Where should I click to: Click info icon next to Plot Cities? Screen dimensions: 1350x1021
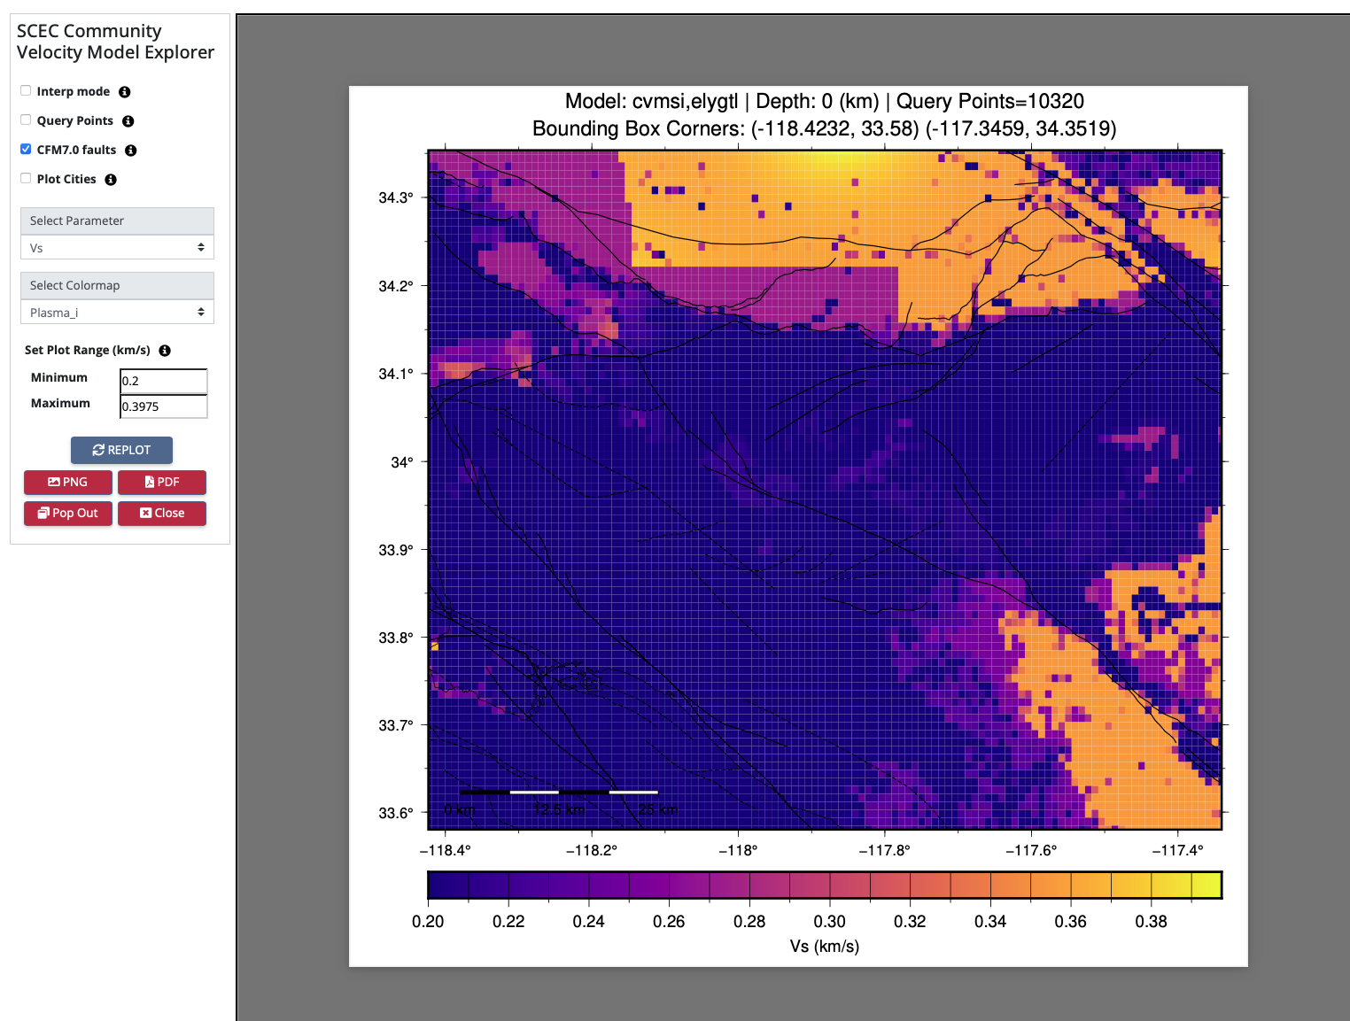coord(111,180)
